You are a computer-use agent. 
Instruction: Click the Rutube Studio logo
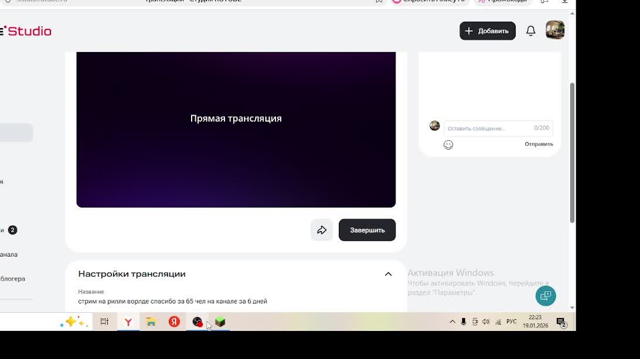pyautogui.click(x=26, y=32)
